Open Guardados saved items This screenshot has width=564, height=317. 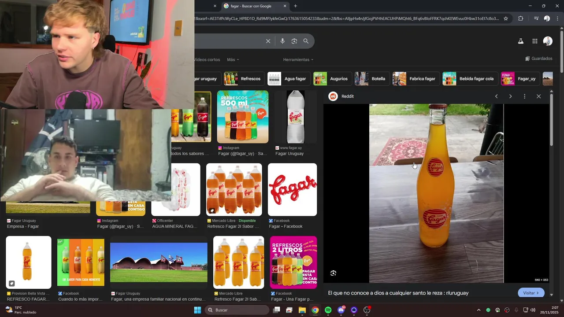click(538, 59)
